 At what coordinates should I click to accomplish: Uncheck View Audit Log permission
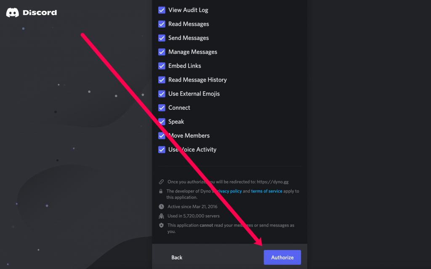pyautogui.click(x=162, y=10)
